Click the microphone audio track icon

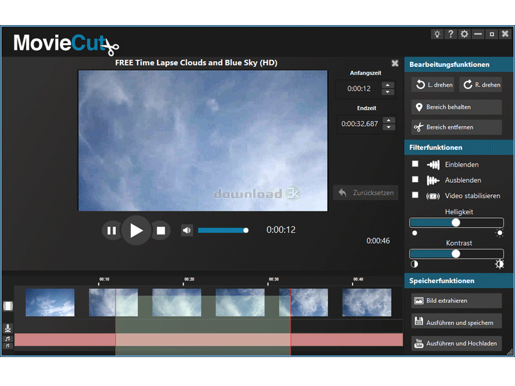(x=8, y=328)
